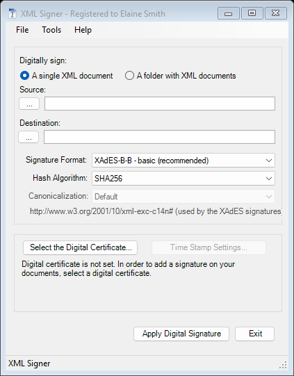Open the Tools menu

(x=51, y=30)
